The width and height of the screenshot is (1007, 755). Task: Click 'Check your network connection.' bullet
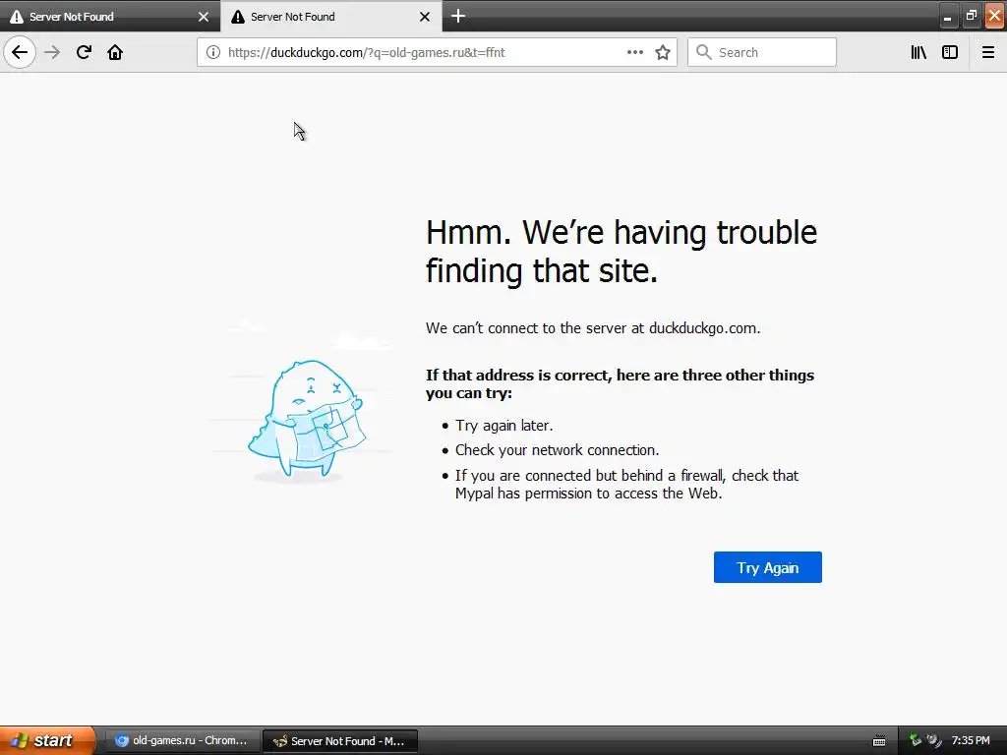tap(557, 450)
